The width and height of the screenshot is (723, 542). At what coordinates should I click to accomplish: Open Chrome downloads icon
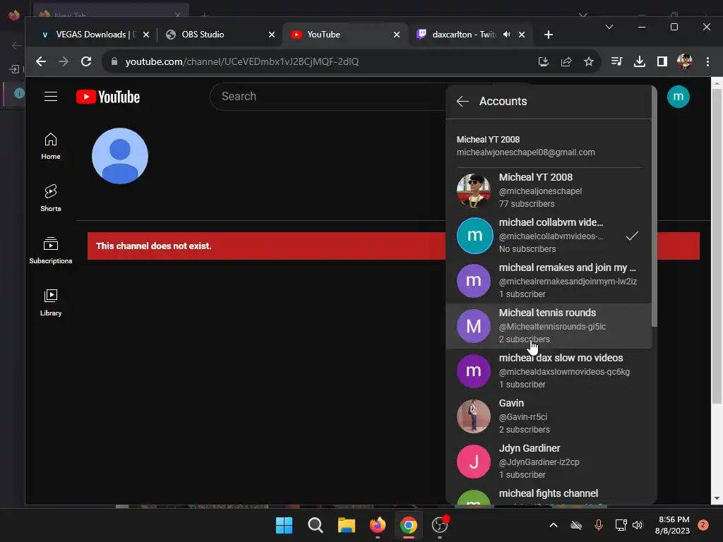tap(640, 61)
